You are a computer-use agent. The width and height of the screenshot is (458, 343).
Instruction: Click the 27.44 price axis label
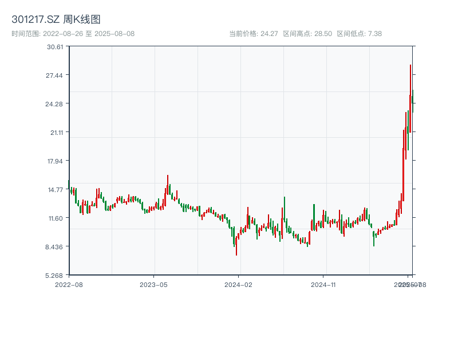pos(55,75)
